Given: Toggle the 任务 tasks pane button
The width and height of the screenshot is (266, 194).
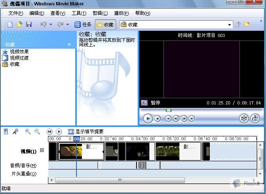Looking at the screenshot, I should pyautogui.click(x=83, y=25).
